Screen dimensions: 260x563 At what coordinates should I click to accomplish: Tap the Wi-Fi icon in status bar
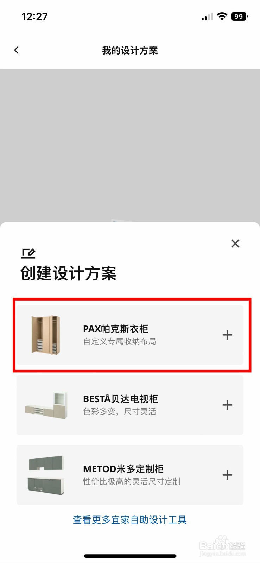pyautogui.click(x=222, y=16)
